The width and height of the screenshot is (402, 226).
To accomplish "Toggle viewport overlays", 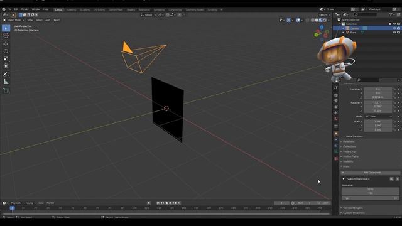I will (x=298, y=20).
